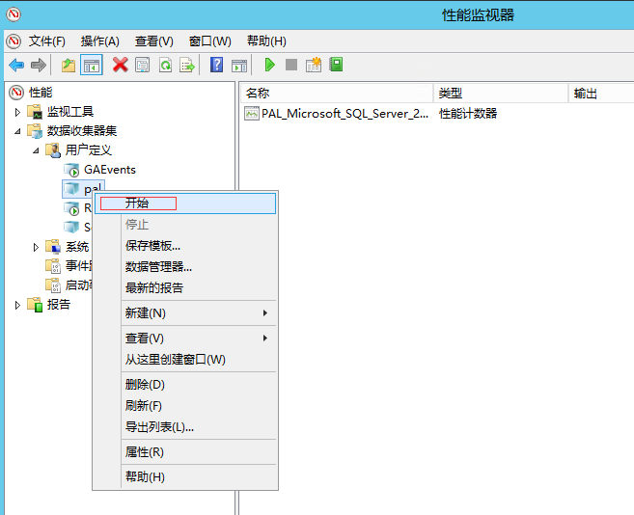Screen dimensions: 634x515
Task: Choose 数据管理器... in the context menu
Action: [x=185, y=267]
